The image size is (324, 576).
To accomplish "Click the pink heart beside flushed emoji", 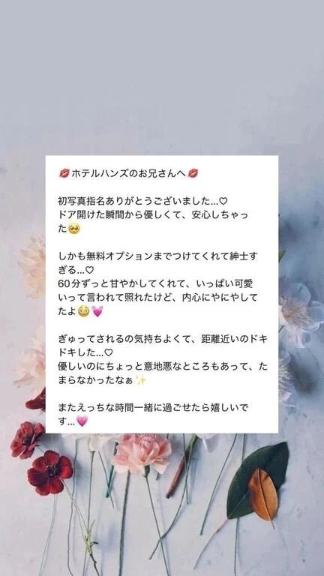I will (x=97, y=311).
